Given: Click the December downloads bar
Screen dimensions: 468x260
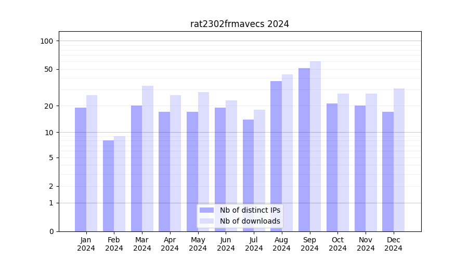Looking at the screenshot, I should [399, 160].
